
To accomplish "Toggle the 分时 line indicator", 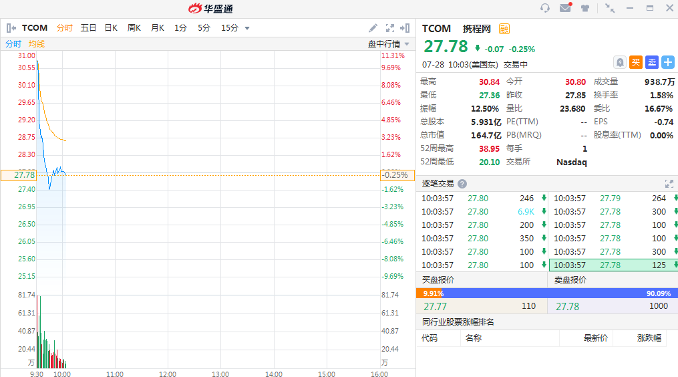I will 13,43.
